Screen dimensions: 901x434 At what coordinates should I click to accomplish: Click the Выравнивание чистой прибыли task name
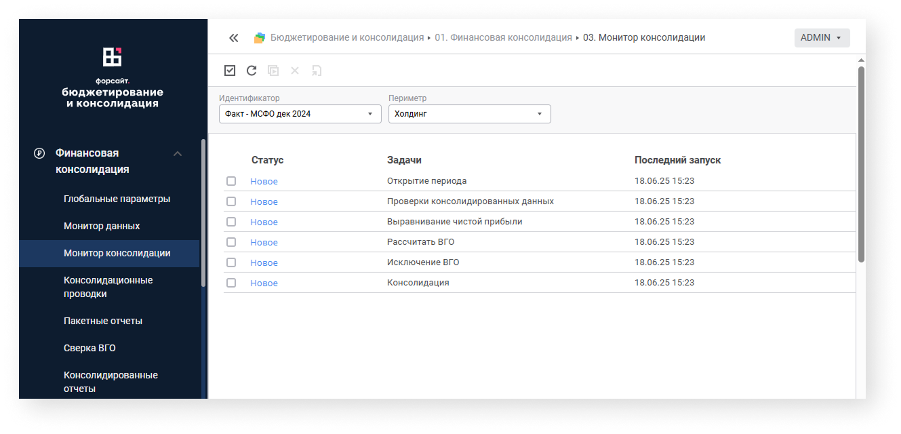454,222
